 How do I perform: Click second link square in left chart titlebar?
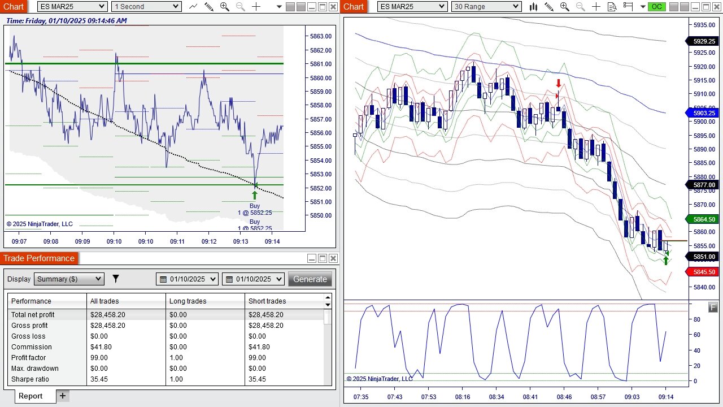301,7
